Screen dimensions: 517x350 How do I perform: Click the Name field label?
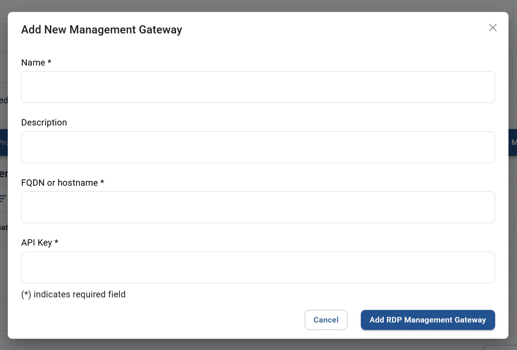pyautogui.click(x=33, y=63)
